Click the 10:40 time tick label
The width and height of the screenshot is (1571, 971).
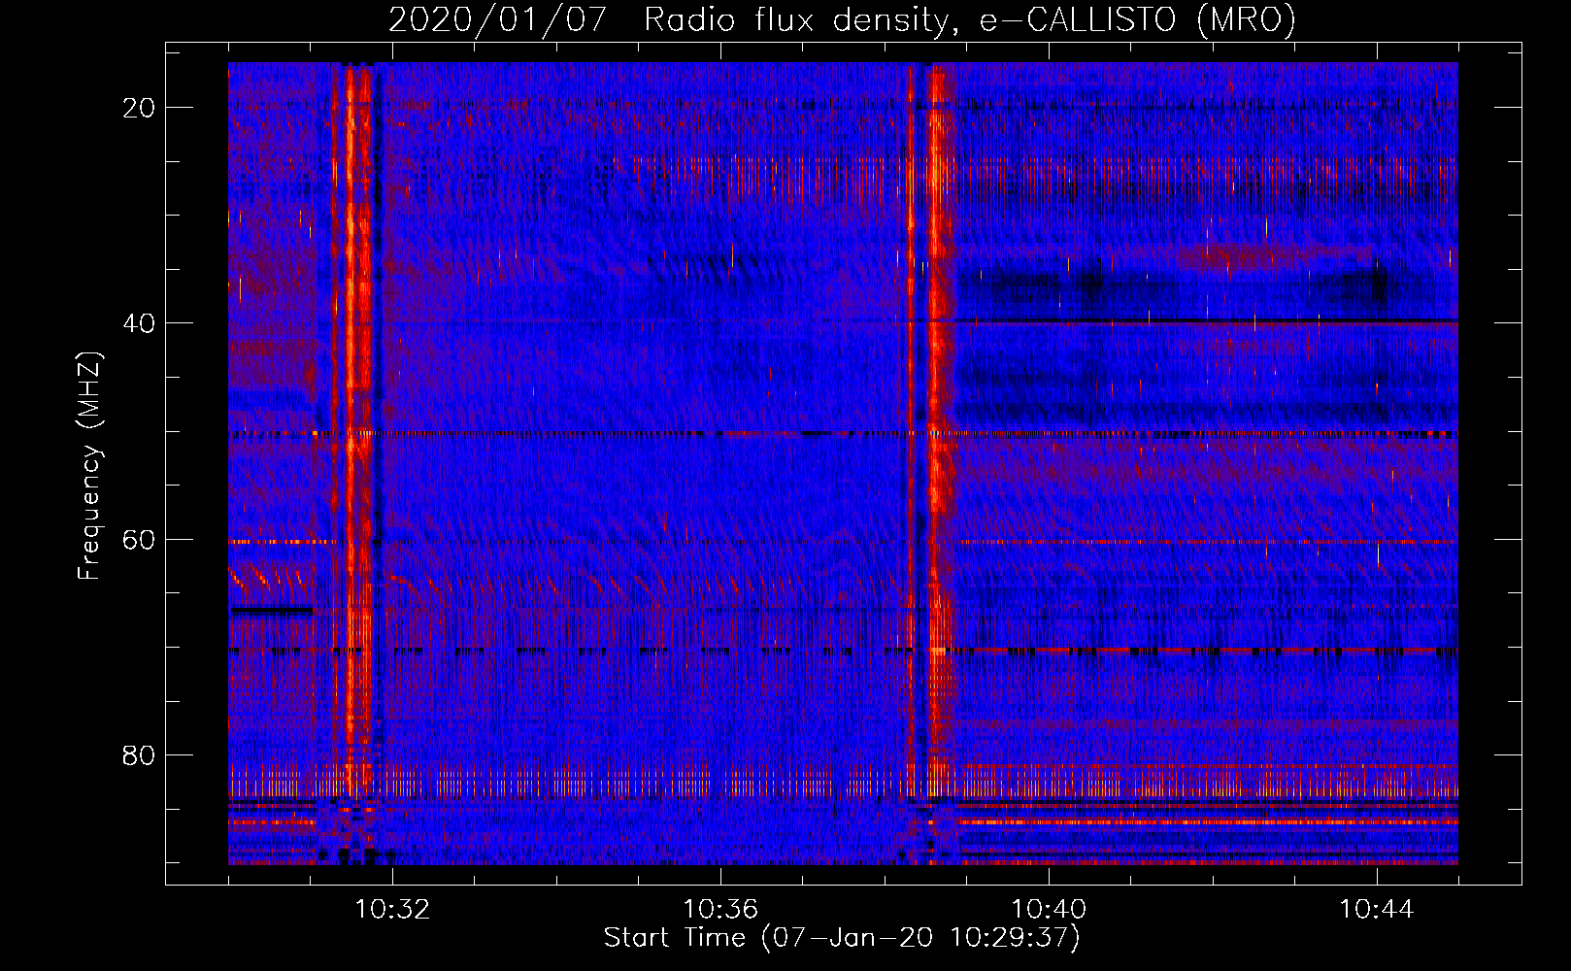click(1049, 910)
